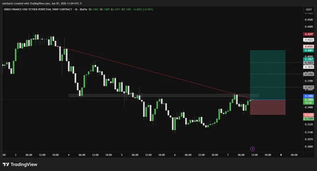Click the open value 0.3482
Screen dimensions: 317x171
(x=95, y=9)
